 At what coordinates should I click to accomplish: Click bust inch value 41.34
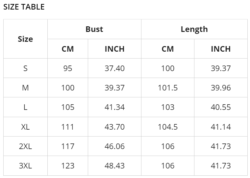click(114, 107)
